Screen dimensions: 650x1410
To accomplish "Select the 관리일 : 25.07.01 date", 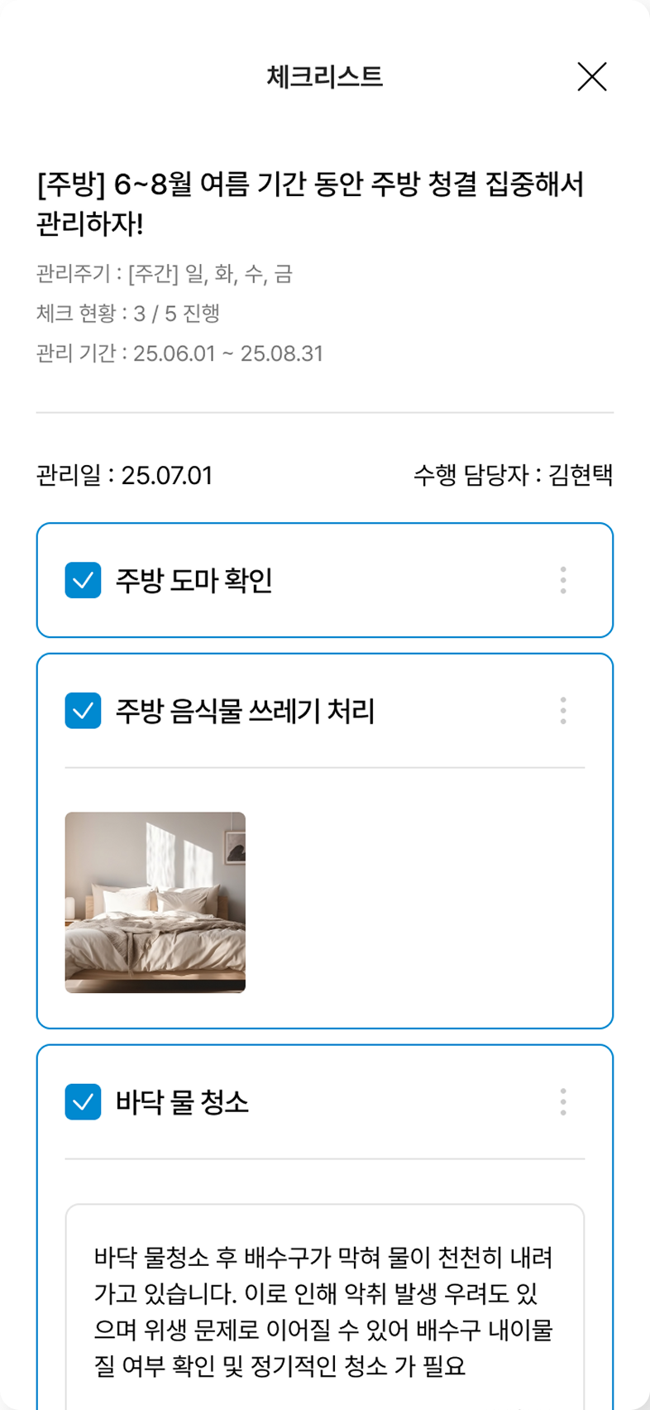I will (x=125, y=476).
